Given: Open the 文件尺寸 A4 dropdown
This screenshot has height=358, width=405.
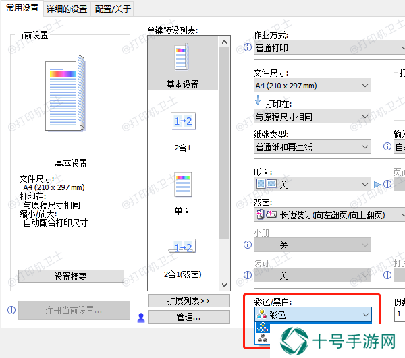Looking at the screenshot, I should pyautogui.click(x=313, y=85).
